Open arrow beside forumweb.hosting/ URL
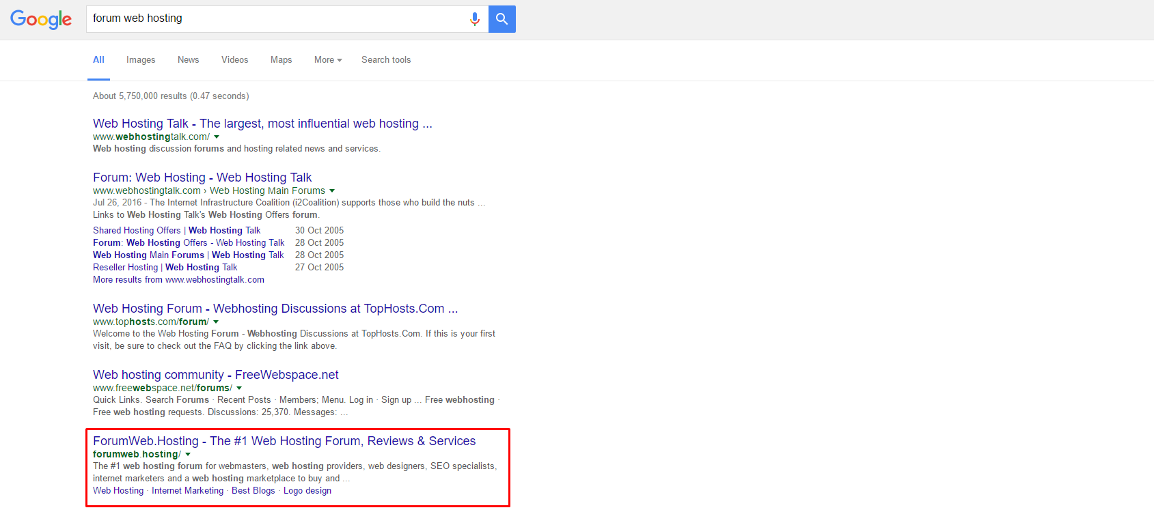This screenshot has width=1154, height=510. coord(188,455)
